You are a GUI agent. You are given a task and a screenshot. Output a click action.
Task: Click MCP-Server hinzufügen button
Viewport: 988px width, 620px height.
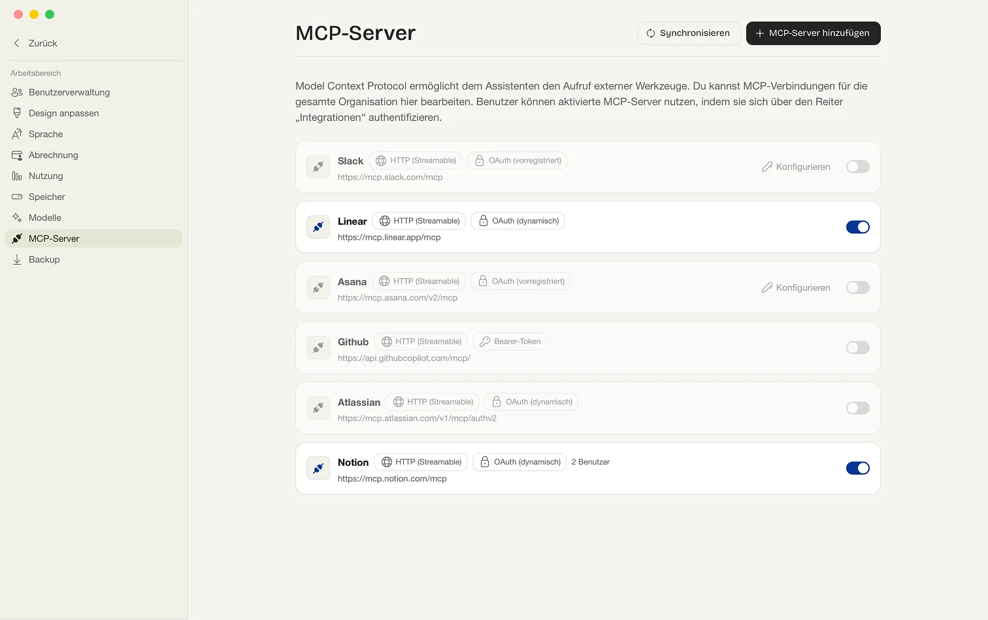[814, 33]
